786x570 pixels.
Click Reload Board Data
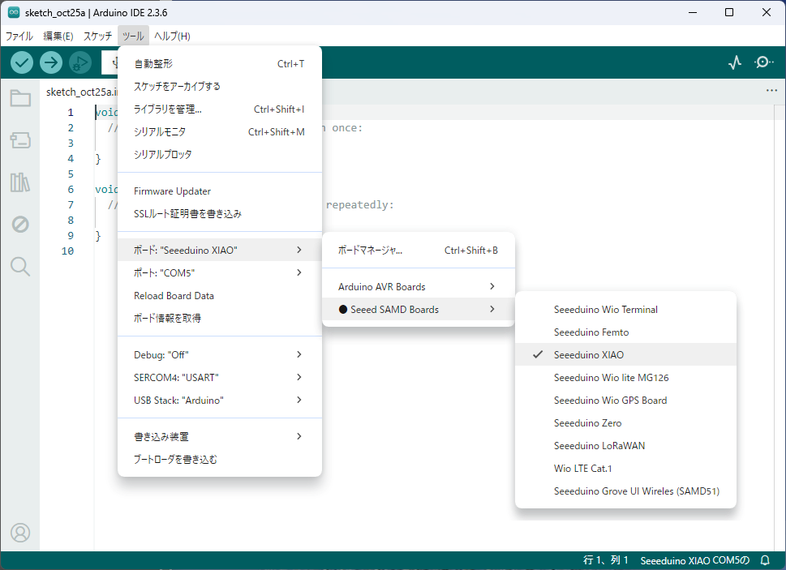click(x=174, y=295)
